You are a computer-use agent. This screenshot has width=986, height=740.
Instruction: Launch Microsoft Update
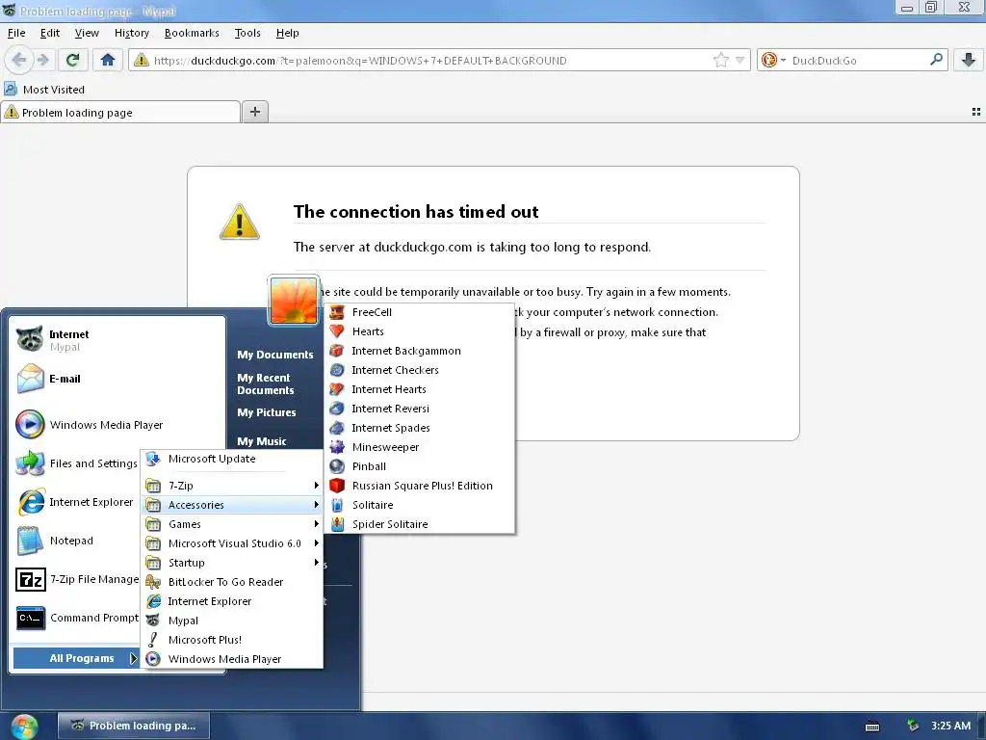click(232, 459)
